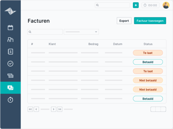The height and width of the screenshot is (129, 173).
Task: Open the companies building icon in sidebar
Action: click(x=10, y=40)
